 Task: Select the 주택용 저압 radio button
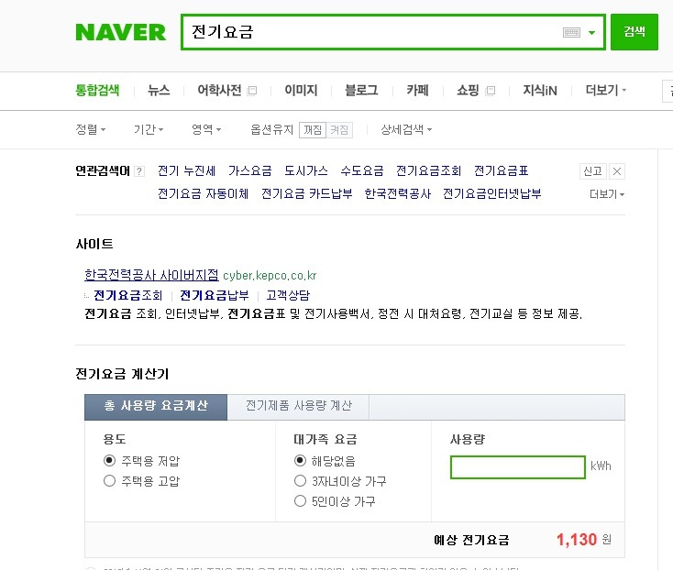(110, 460)
